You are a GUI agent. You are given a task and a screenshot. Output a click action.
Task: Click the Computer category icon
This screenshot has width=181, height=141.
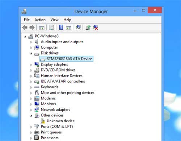tap(37, 47)
